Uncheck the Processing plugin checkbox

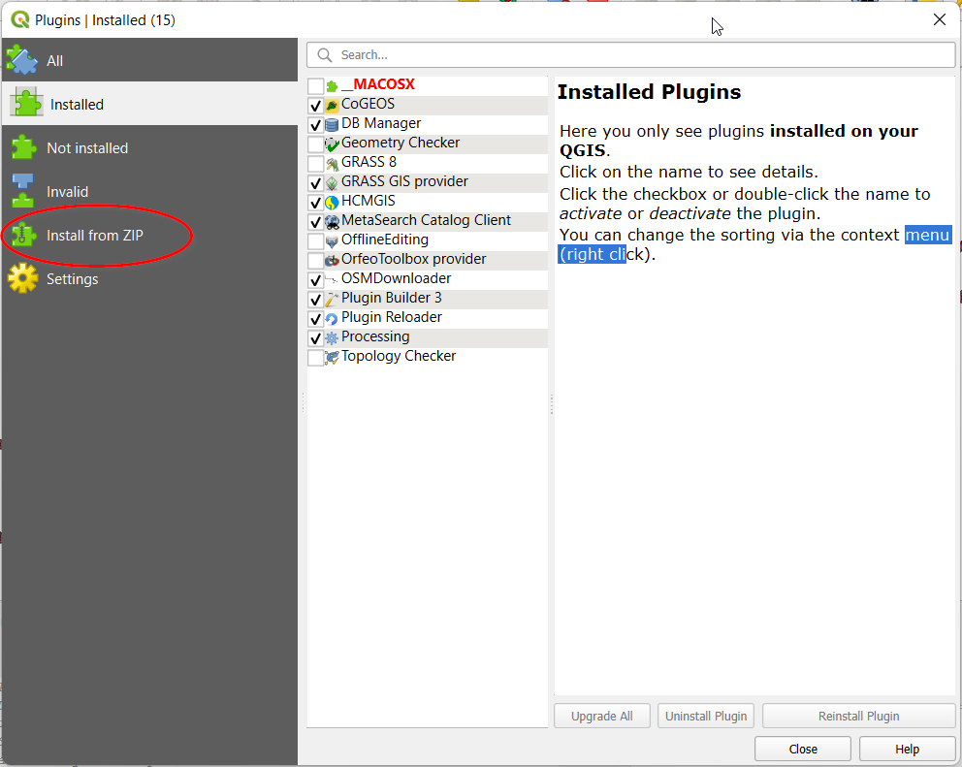click(315, 338)
